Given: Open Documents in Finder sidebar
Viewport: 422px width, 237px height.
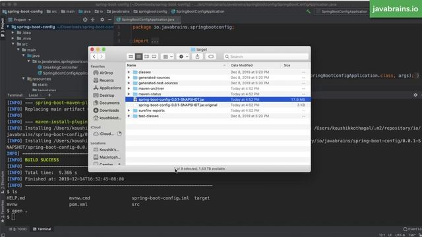Looking at the screenshot, I should click(x=107, y=103).
